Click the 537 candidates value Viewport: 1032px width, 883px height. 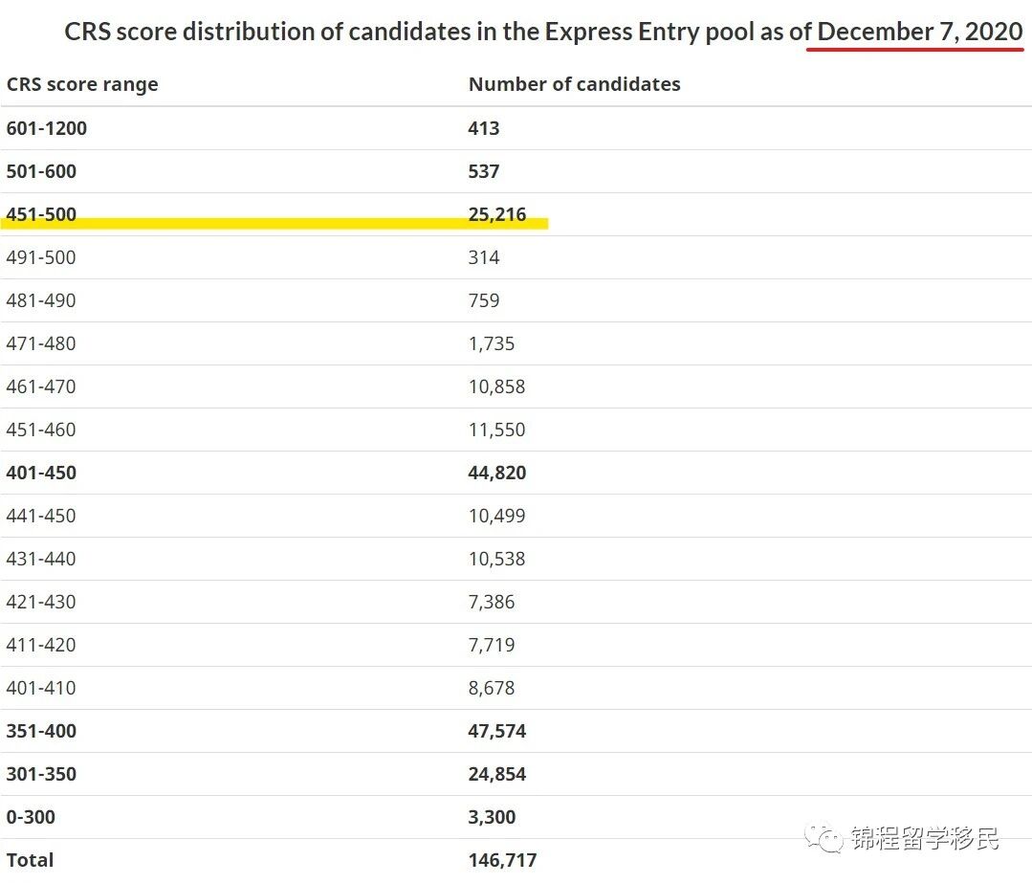coord(484,171)
